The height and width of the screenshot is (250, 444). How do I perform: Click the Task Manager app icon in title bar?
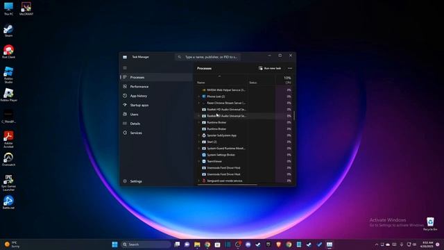pos(125,57)
